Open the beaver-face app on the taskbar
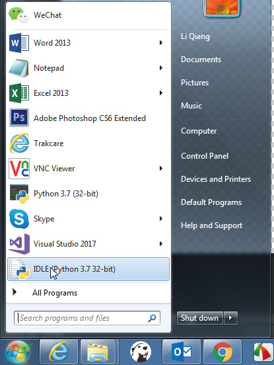This screenshot has width=274, height=365. click(141, 352)
